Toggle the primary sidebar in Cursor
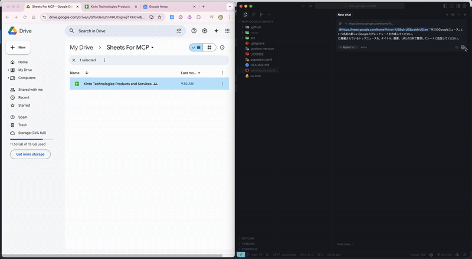 (x=445, y=6)
